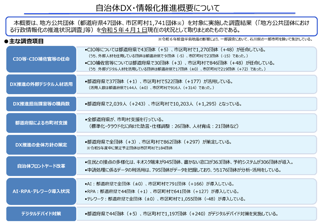The height and width of the screenshot is (224, 323).
Task: Click the AI line with 791団体
Action: pos(159,184)
